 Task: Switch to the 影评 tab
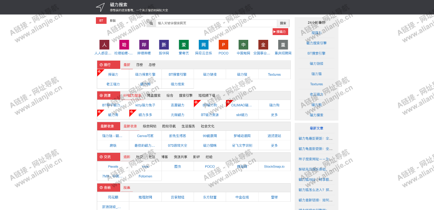[x=196, y=157]
